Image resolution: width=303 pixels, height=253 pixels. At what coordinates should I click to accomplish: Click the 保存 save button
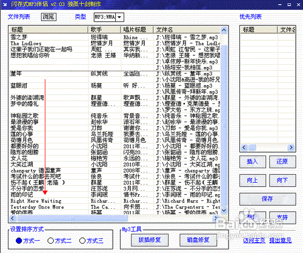(268, 199)
